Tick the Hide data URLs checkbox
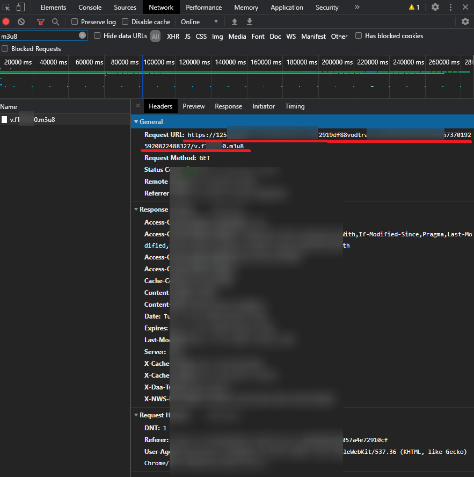 pyautogui.click(x=97, y=36)
